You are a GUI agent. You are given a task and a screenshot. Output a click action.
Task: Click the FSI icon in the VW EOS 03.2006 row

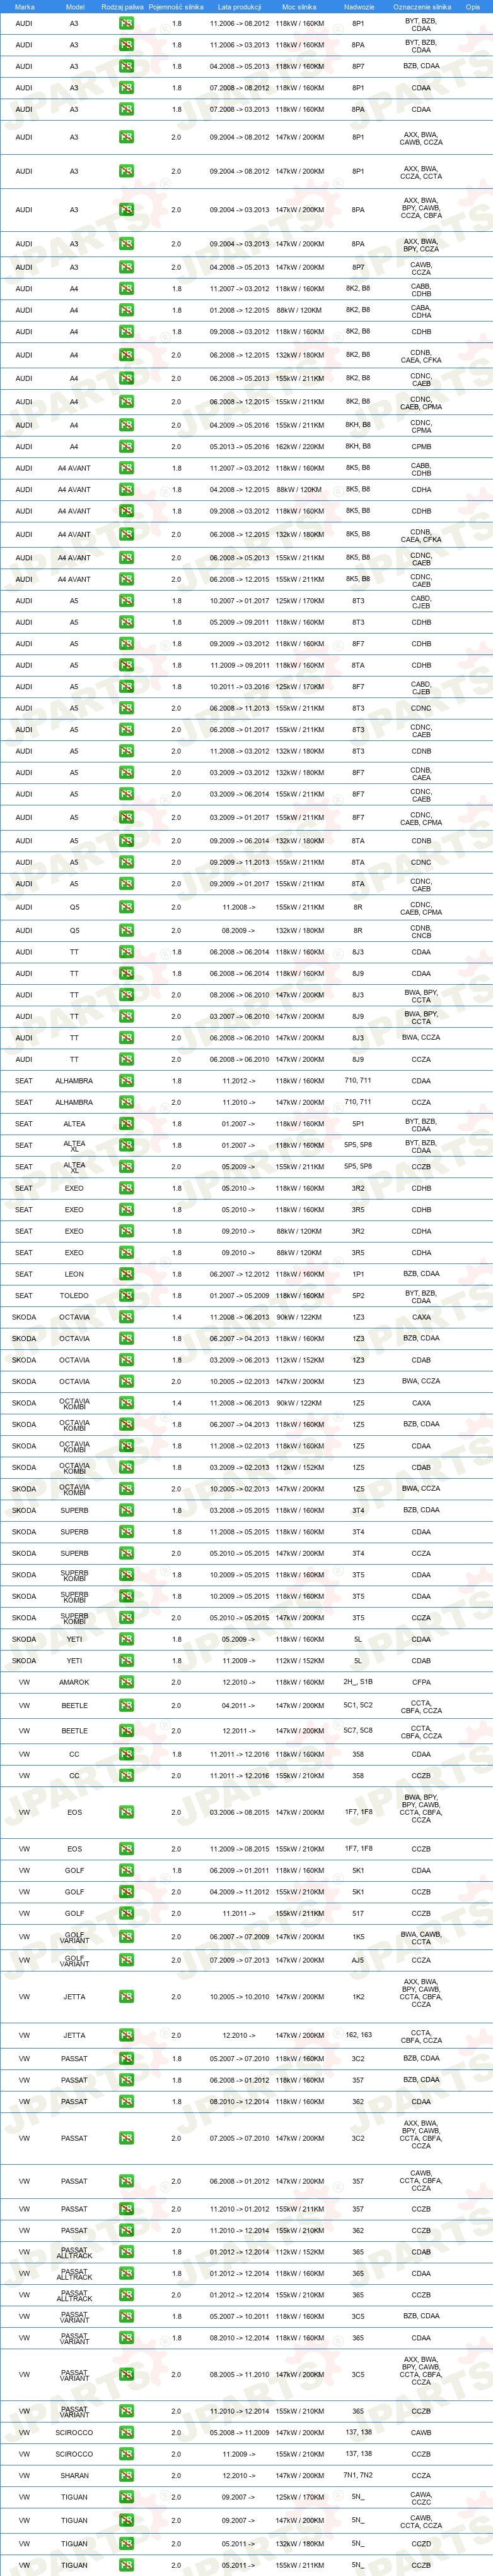click(x=125, y=1812)
